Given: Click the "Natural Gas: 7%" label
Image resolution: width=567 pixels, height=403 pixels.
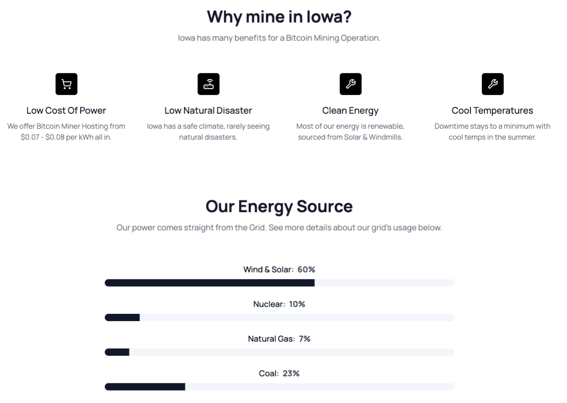Looking at the screenshot, I should click(x=279, y=339).
